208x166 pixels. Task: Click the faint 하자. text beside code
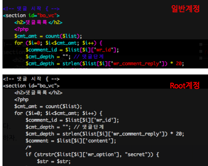10,138
